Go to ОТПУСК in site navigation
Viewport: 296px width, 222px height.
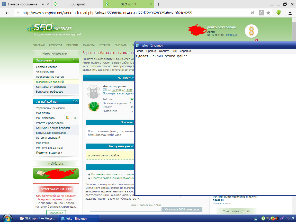coord(105,45)
